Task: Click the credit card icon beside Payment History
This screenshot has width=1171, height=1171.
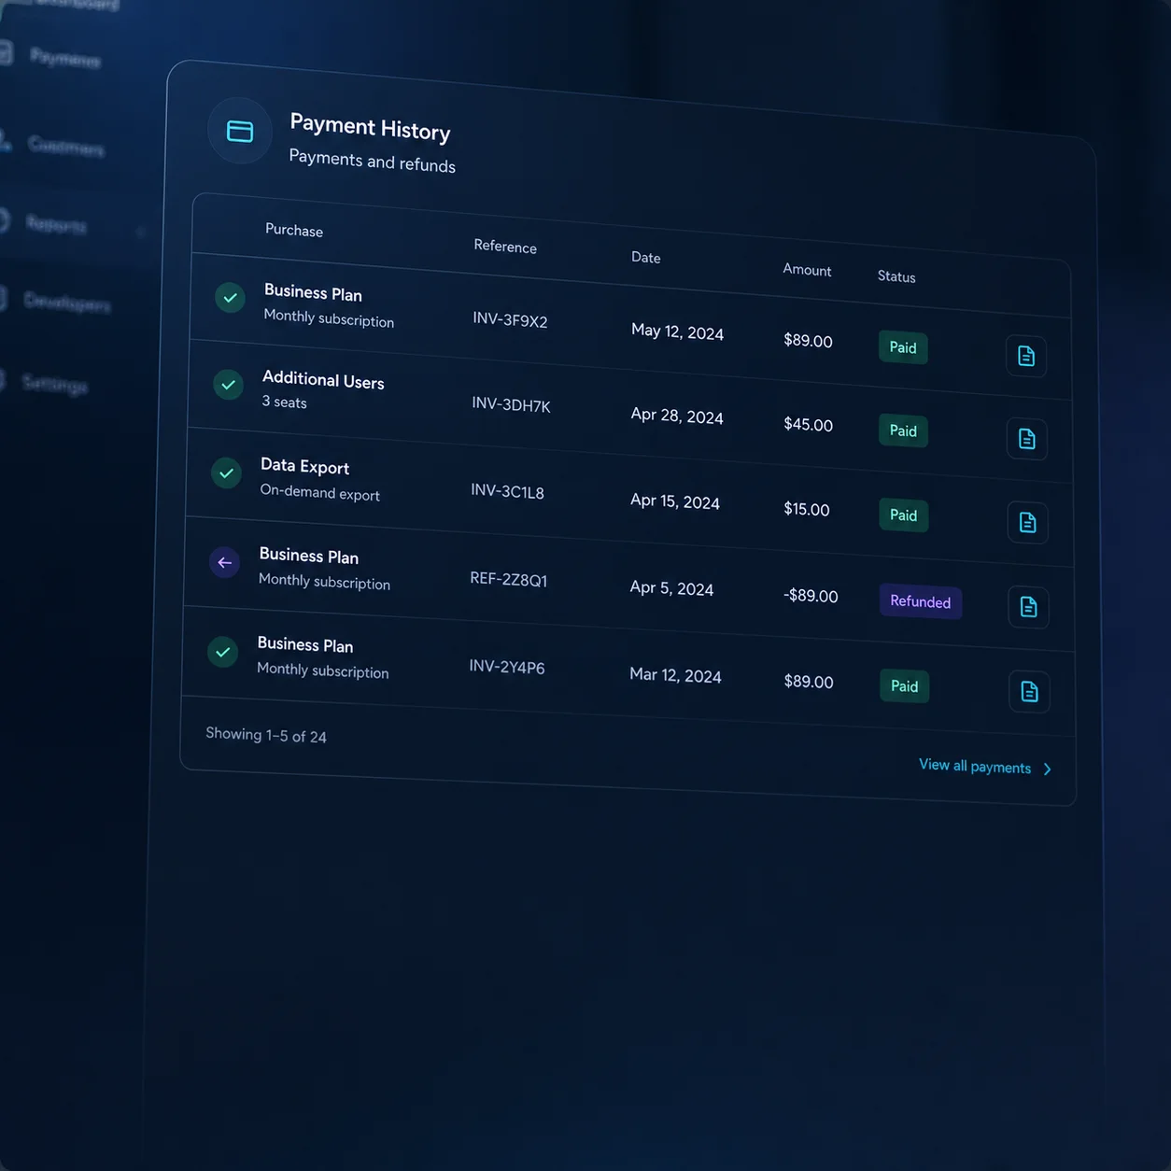Action: (x=240, y=132)
